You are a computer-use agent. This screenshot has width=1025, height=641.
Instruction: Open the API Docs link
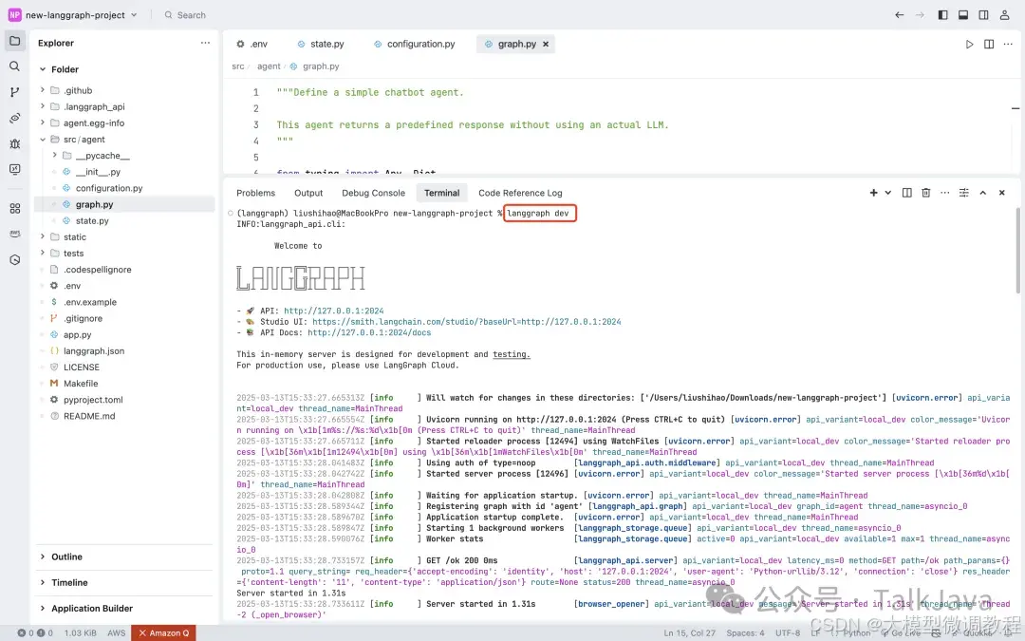click(x=369, y=332)
